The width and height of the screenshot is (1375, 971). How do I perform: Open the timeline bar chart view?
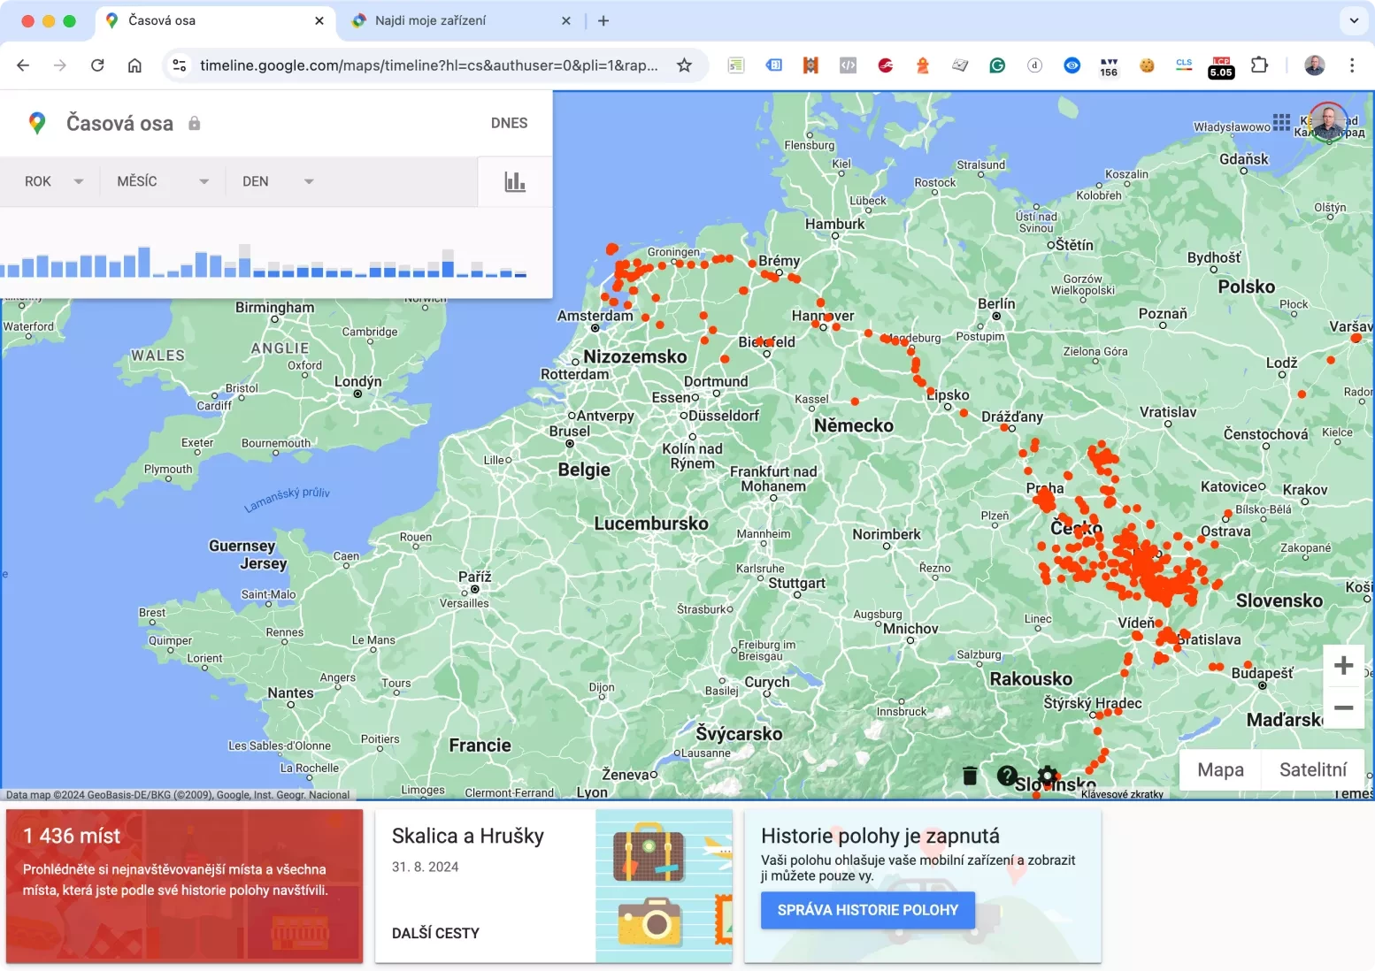click(515, 182)
